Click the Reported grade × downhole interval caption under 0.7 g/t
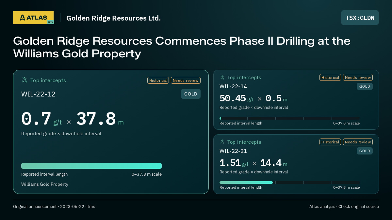Image resolution: width=392 pixels, height=220 pixels. pos(61,134)
